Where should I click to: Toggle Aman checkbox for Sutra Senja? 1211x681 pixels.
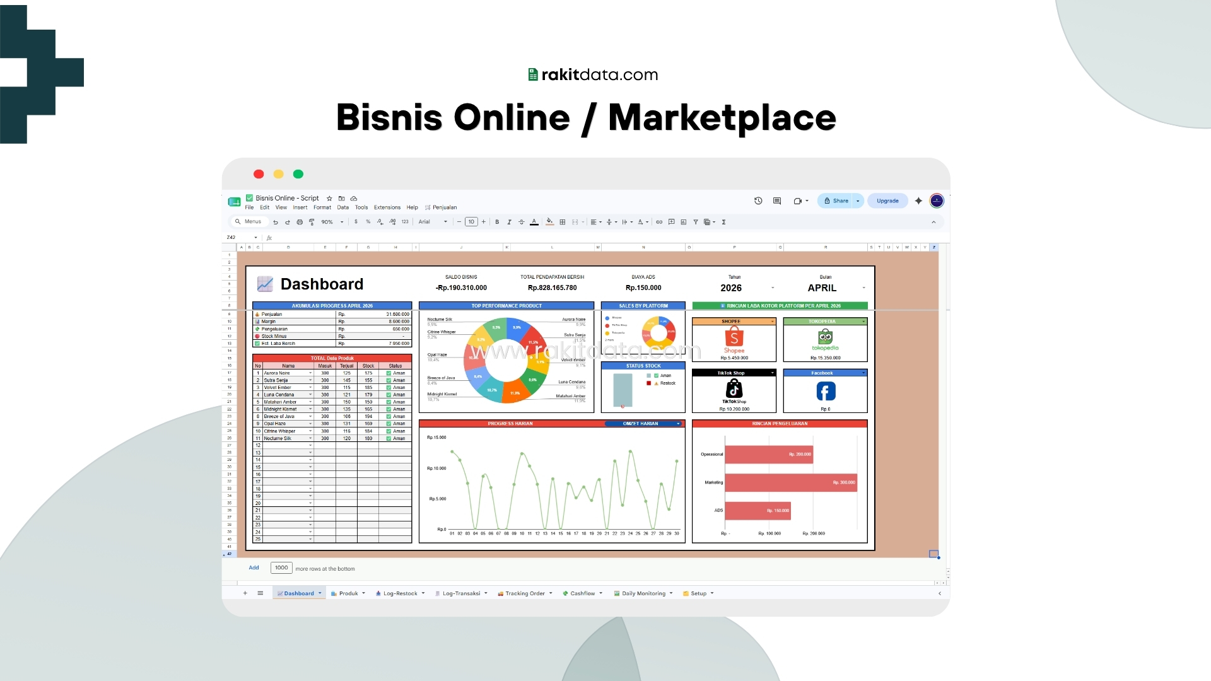tap(389, 380)
